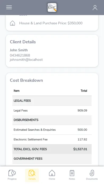Open the user profile icon

[x=95, y=8]
